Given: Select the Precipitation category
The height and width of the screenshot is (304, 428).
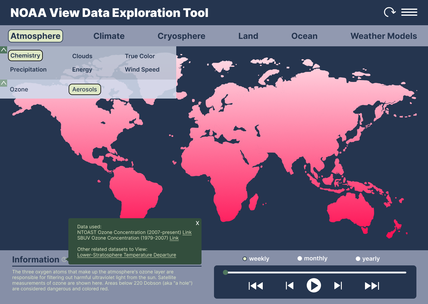Looking at the screenshot, I should (28, 69).
